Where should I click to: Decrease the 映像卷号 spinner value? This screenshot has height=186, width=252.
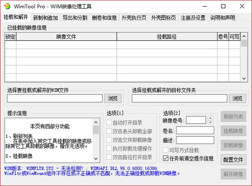210,122
